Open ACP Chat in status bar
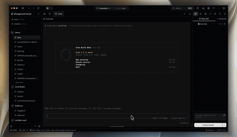The height and width of the screenshot is (137, 237). pyautogui.click(x=222, y=130)
